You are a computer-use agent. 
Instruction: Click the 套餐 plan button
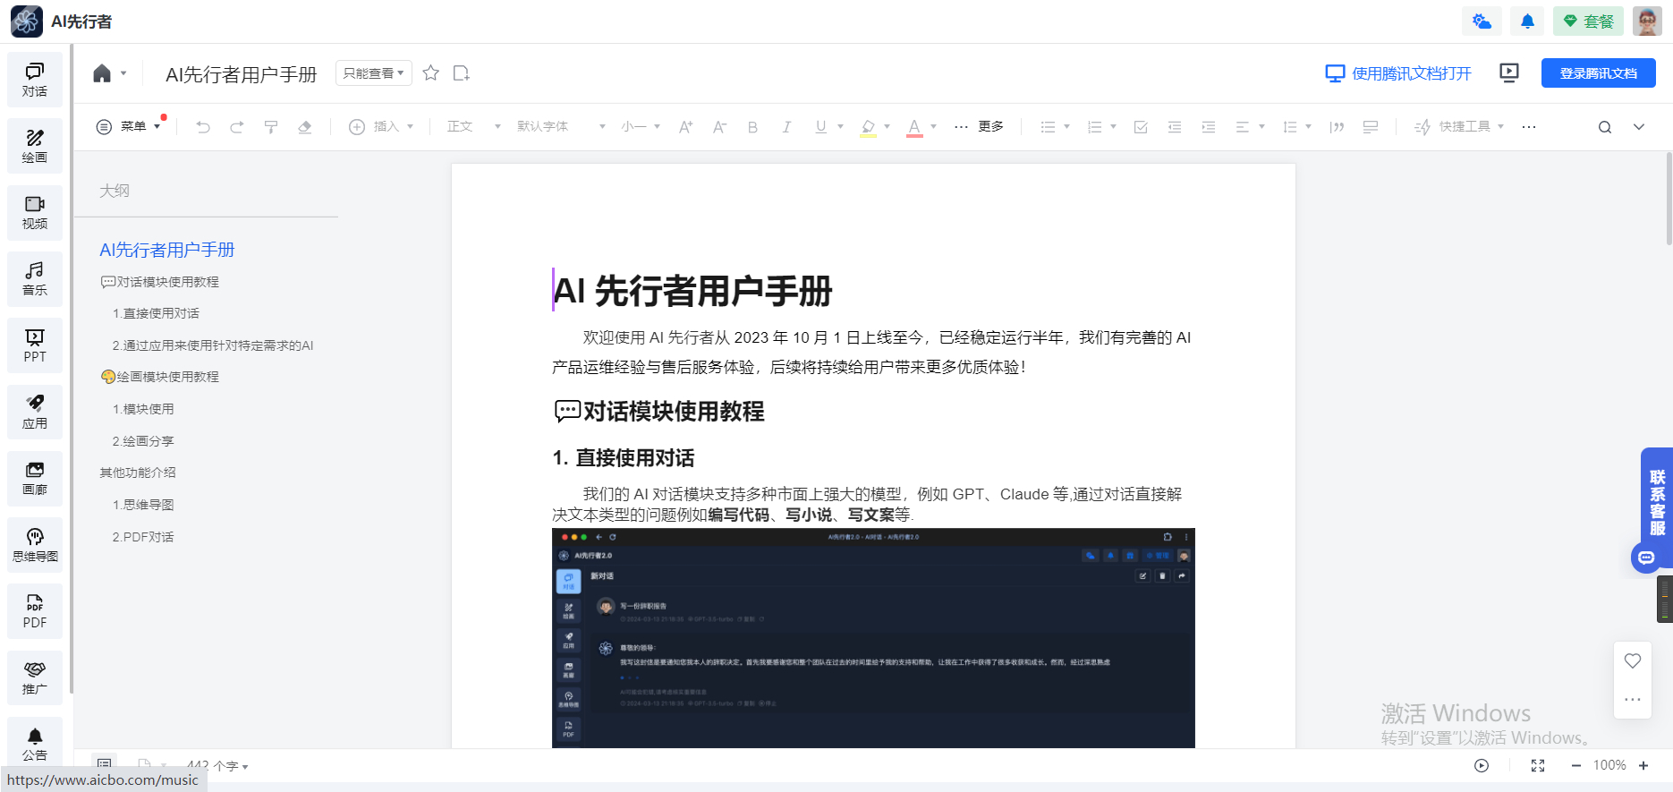point(1588,21)
